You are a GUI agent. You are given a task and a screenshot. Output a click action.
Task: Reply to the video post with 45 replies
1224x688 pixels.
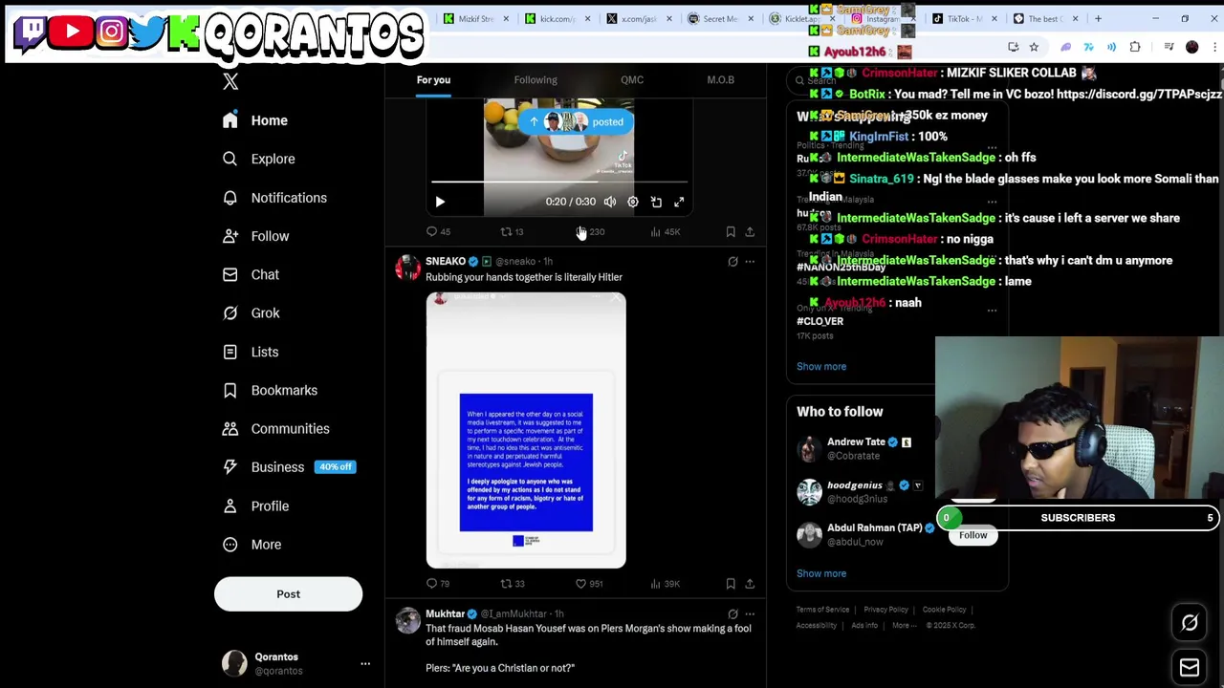[x=438, y=232]
